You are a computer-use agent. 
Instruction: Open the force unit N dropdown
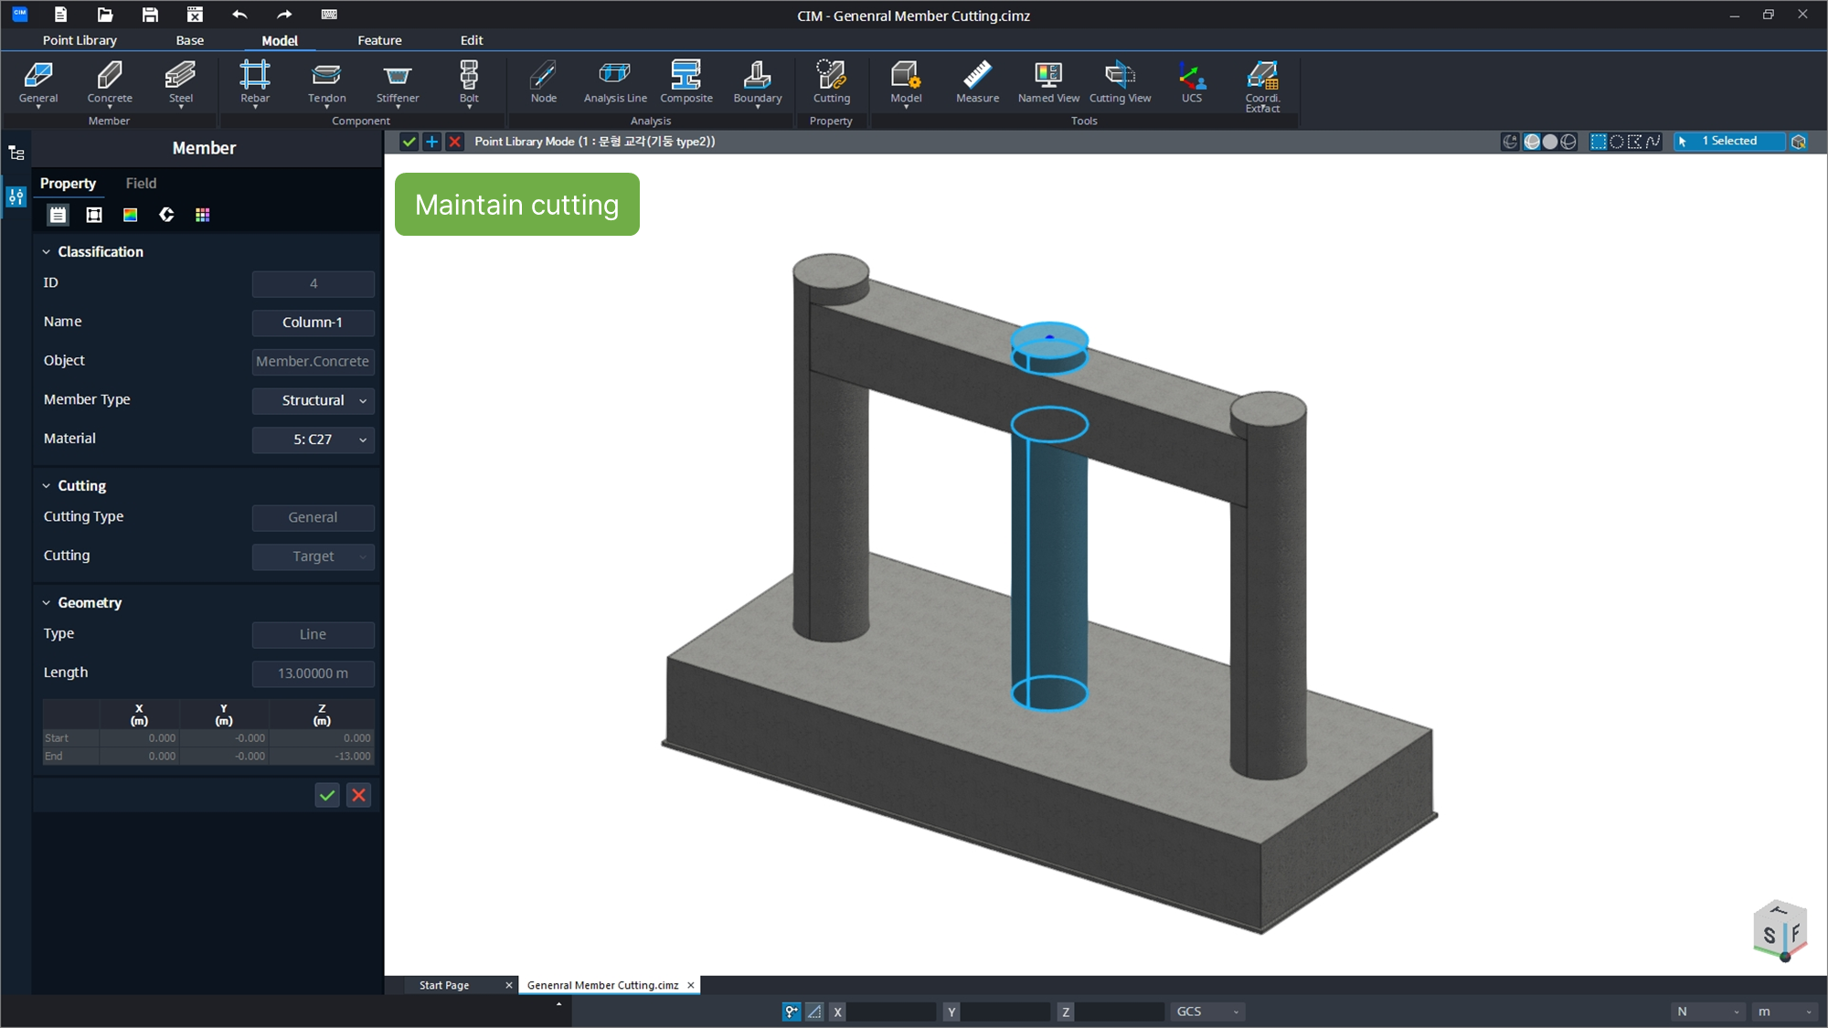click(x=1708, y=1012)
